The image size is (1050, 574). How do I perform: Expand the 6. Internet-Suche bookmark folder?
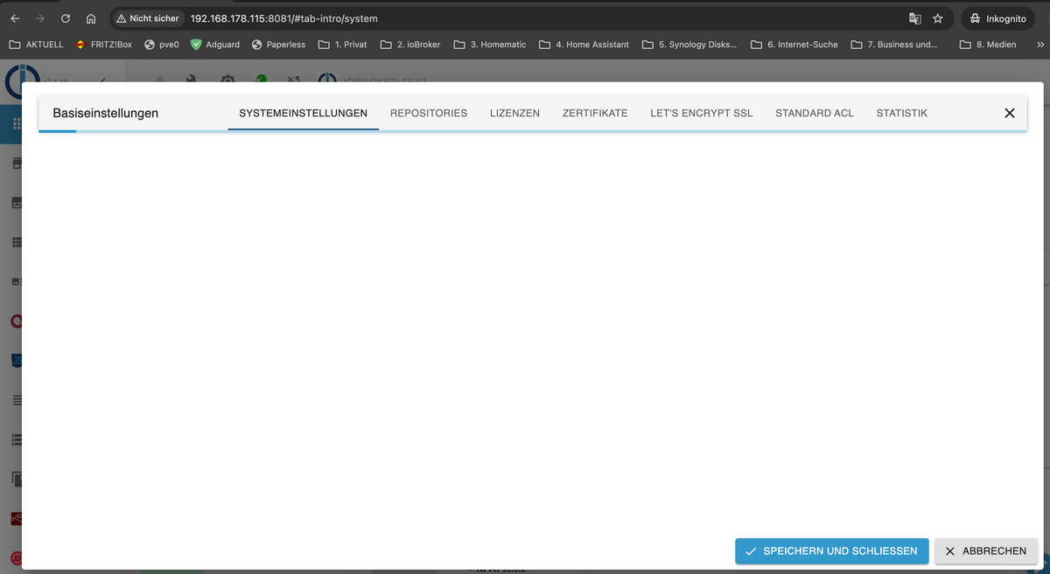[794, 44]
